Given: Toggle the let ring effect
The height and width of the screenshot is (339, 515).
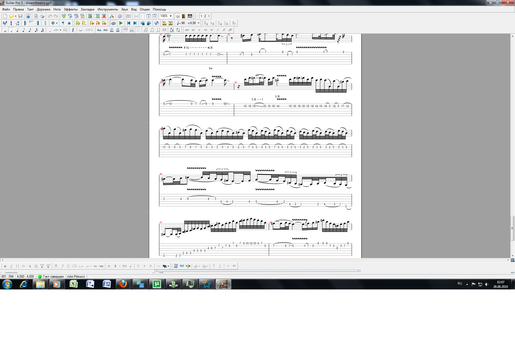Looking at the screenshot, I should tap(36, 266).
